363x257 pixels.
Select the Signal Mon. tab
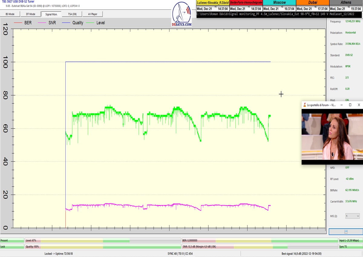[x=51, y=14]
